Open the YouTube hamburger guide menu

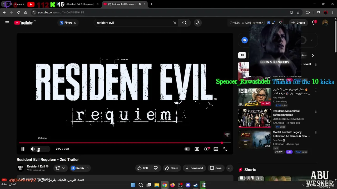[7, 23]
